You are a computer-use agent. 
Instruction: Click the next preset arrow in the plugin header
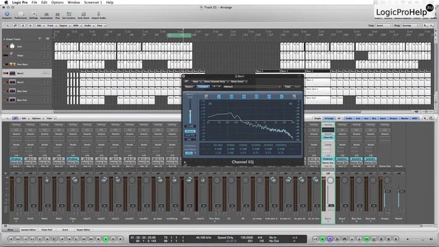tap(219, 86)
